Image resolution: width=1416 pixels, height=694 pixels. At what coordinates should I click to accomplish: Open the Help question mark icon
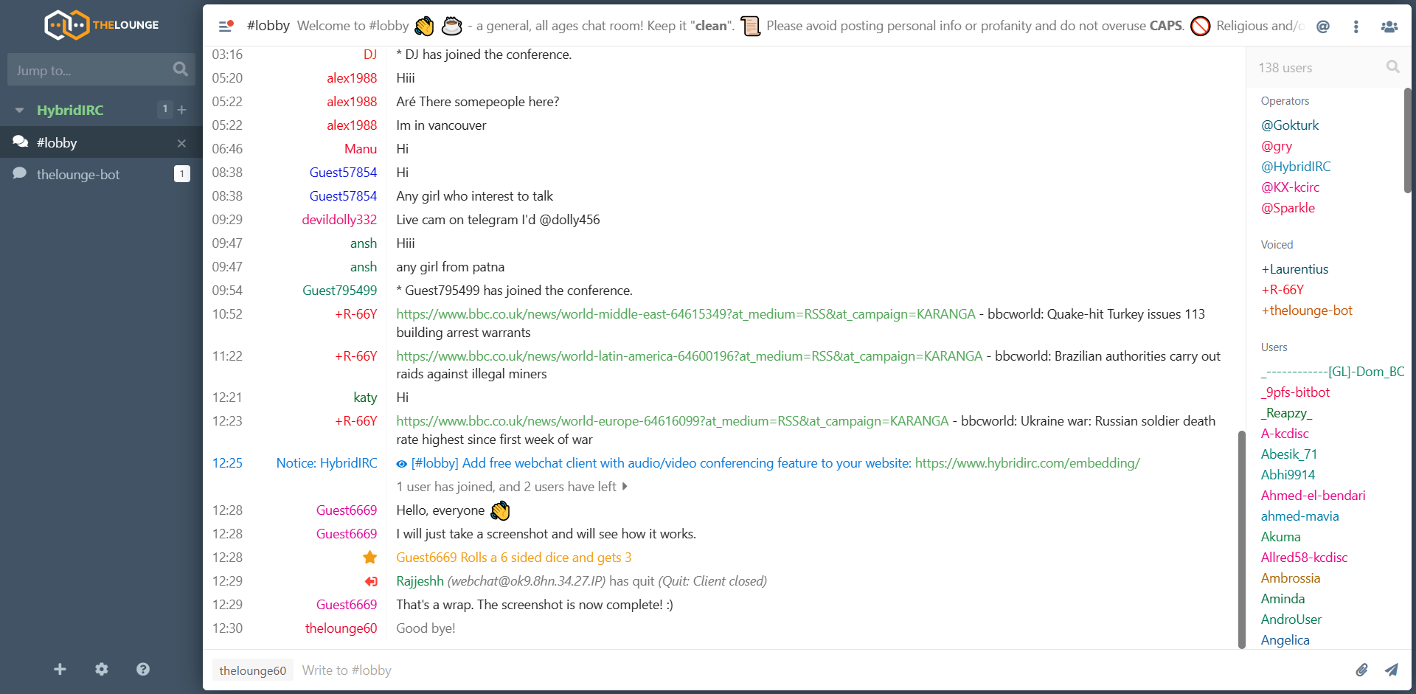coord(143,669)
